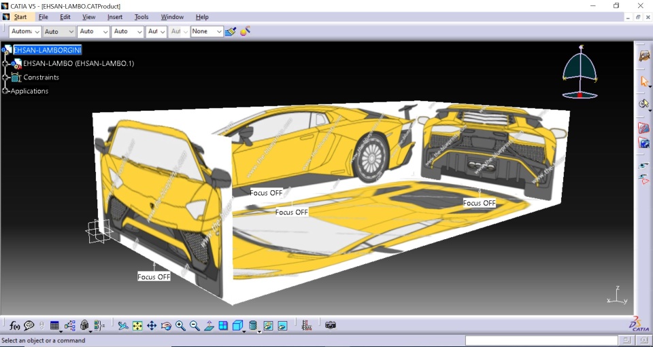
Task: Open the None dropdown in graphic properties
Action: [x=207, y=31]
